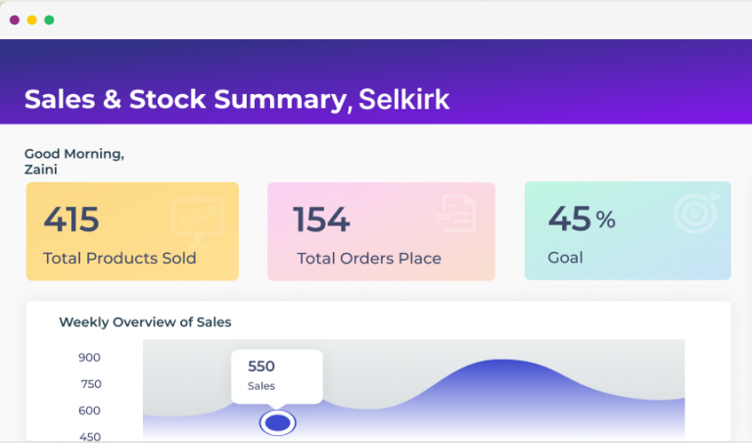This screenshot has height=443, width=752.
Task: Click the Good Morning, Zaini greeting
Action: point(74,161)
